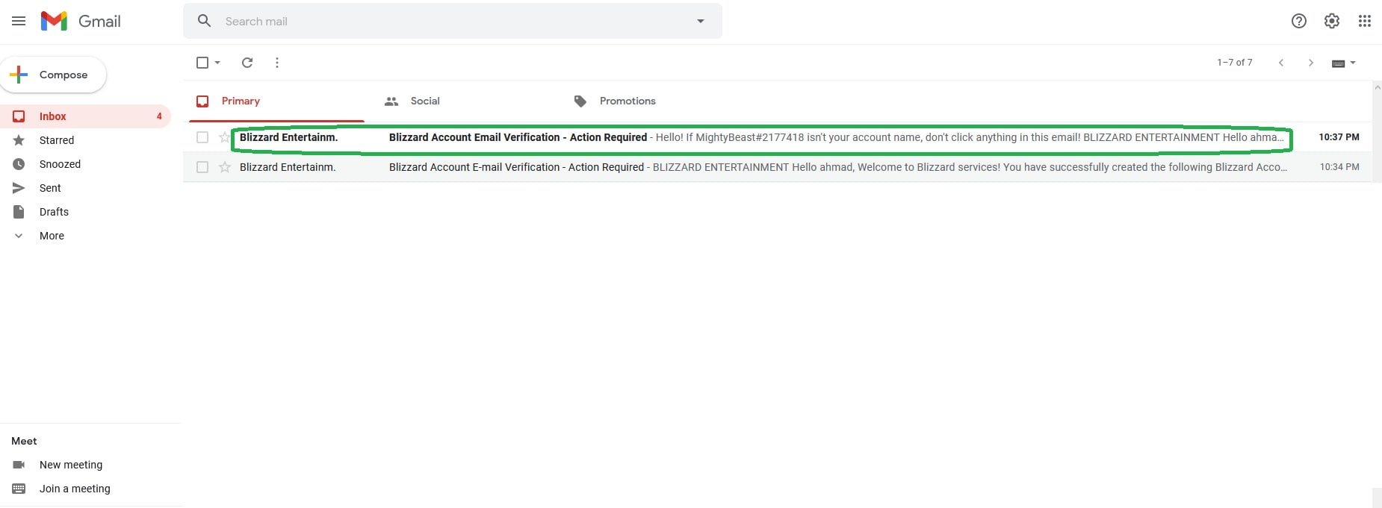
Task: Switch to the Social tab
Action: (x=424, y=101)
